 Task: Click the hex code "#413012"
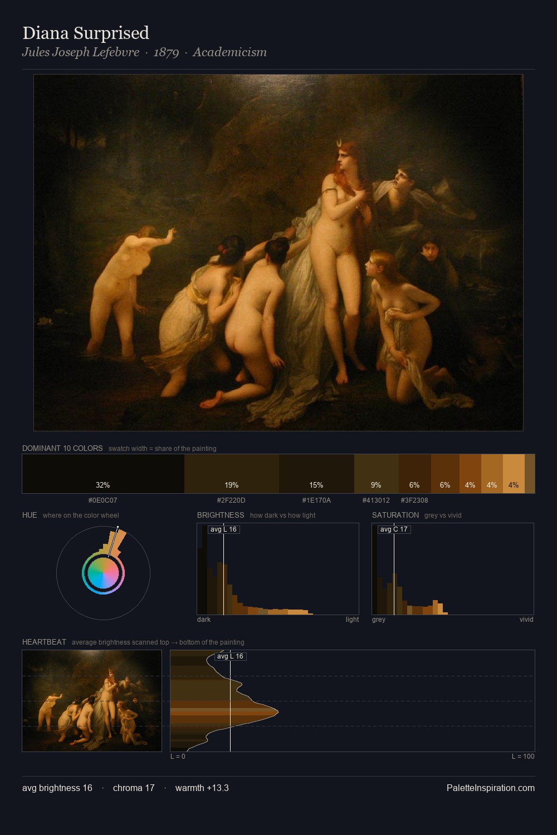[x=376, y=500]
